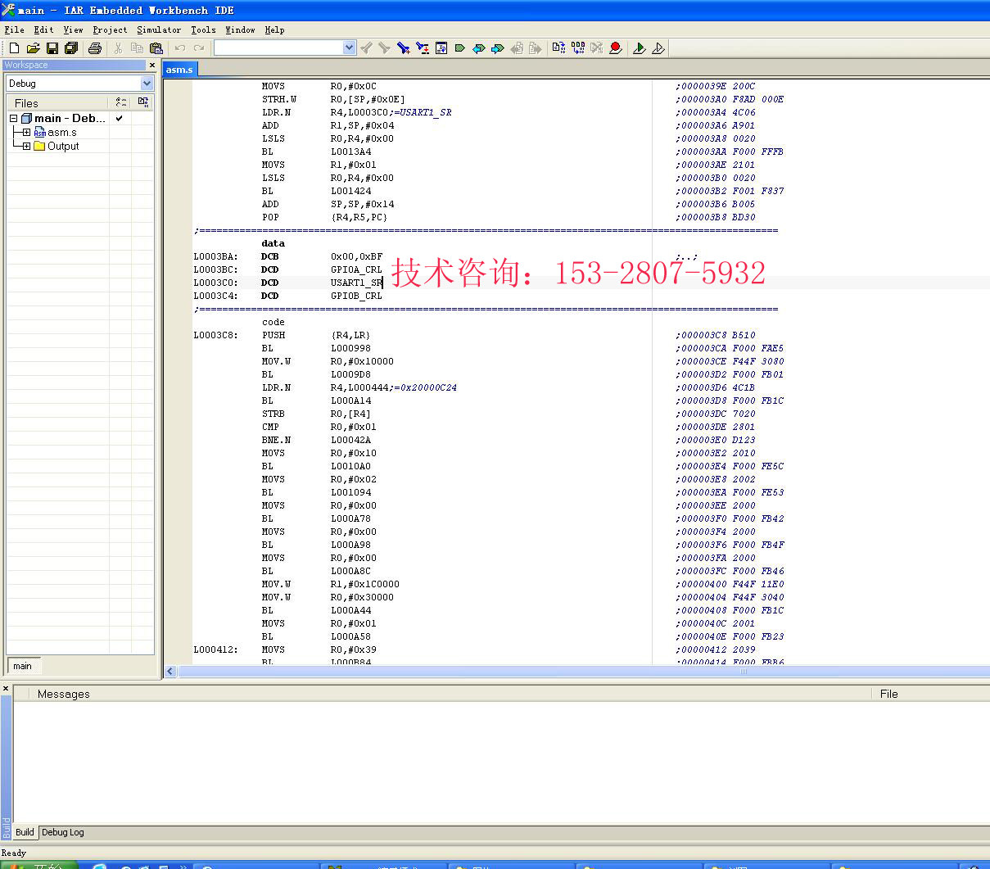Screen dimensions: 990x869
Task: Click the asm.s file icon in Workspace
Action: coord(40,132)
